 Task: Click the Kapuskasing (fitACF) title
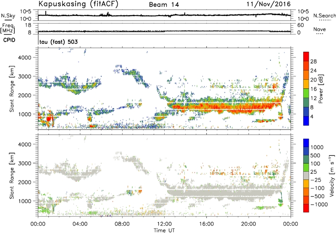click(78, 4)
